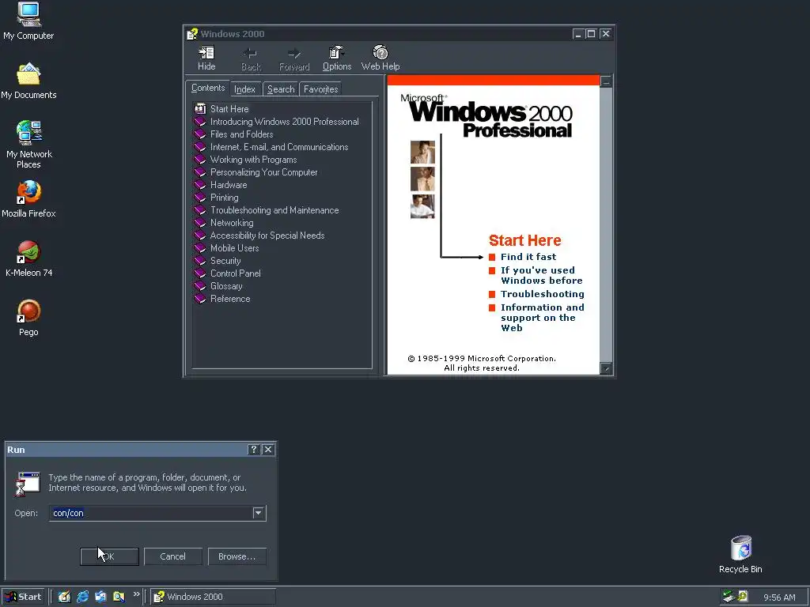Expand Personalizing Your Computer topic
Viewport: 810px width, 607px height.
263,172
